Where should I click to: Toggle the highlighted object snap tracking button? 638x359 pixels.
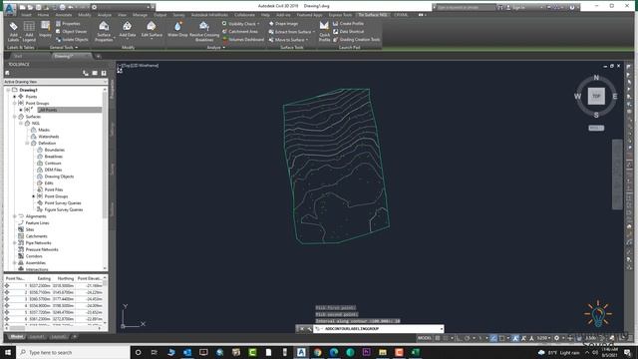tap(493, 338)
